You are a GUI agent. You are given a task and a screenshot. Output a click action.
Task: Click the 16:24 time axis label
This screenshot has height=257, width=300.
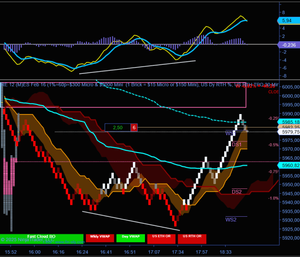point(82,252)
